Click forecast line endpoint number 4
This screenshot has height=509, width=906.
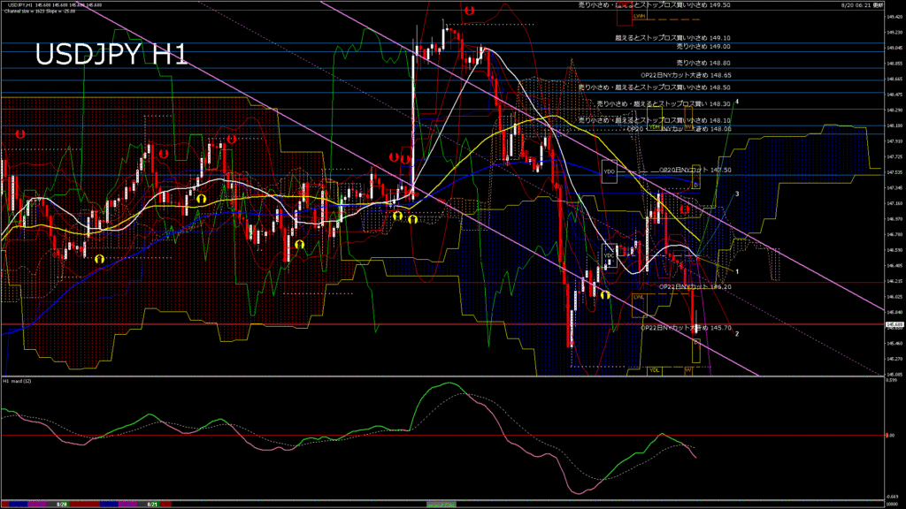737,103
